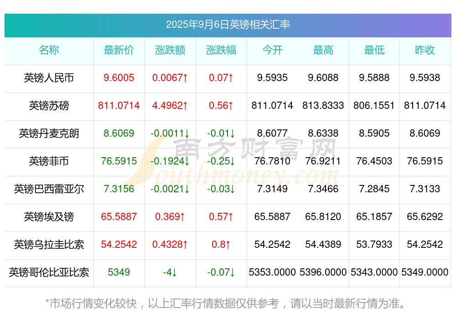Click change amount -0.0021↓
Screen dimensions: 456x318
click(x=170, y=189)
